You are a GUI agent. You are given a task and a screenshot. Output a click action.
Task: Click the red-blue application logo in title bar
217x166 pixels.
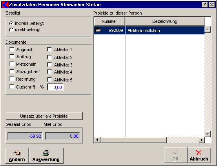[x=5, y=5]
